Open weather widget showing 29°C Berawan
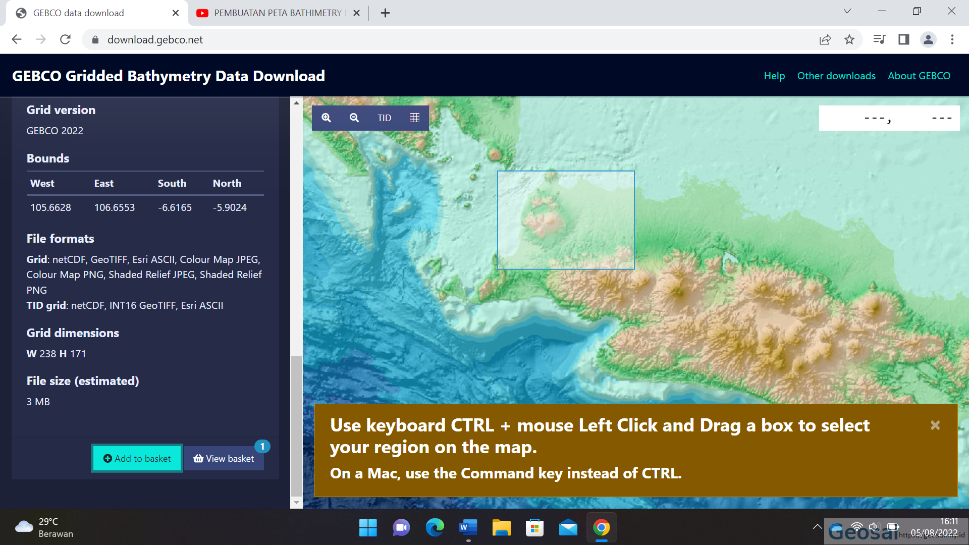969x545 pixels. (x=44, y=528)
